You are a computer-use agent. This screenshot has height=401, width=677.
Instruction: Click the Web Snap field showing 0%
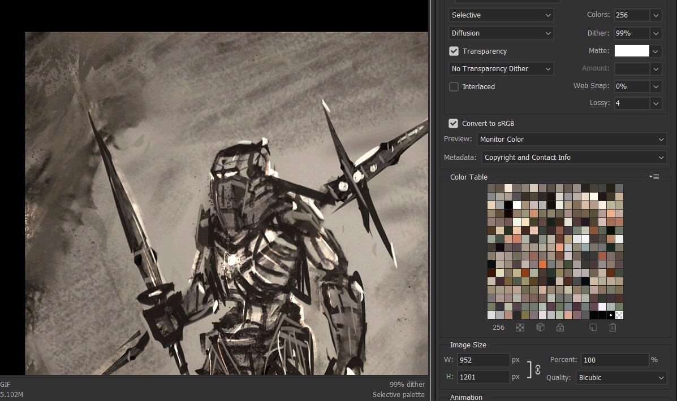pos(632,86)
